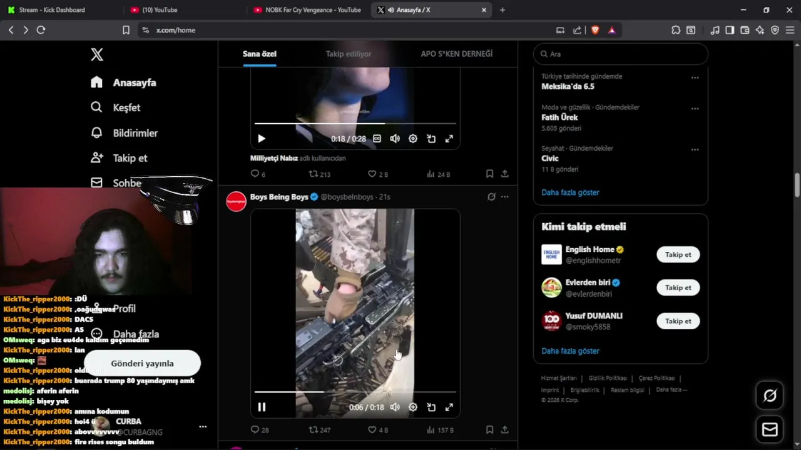Pause the Boys Being Boys video

pos(262,407)
